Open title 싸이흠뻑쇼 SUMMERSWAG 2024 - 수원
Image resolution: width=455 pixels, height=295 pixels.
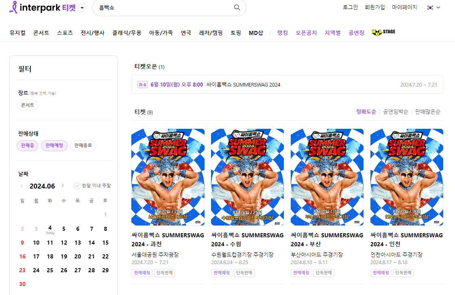pyautogui.click(x=247, y=240)
